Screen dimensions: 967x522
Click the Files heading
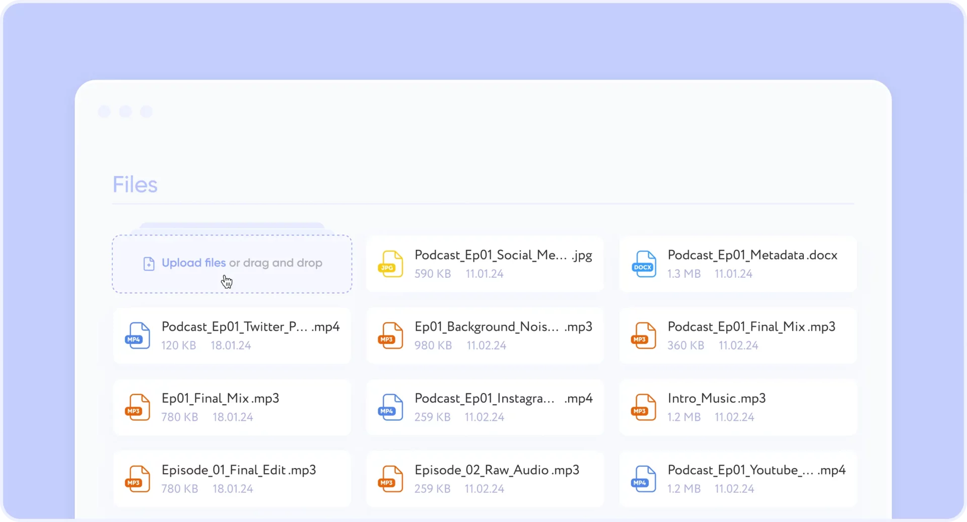(x=135, y=184)
